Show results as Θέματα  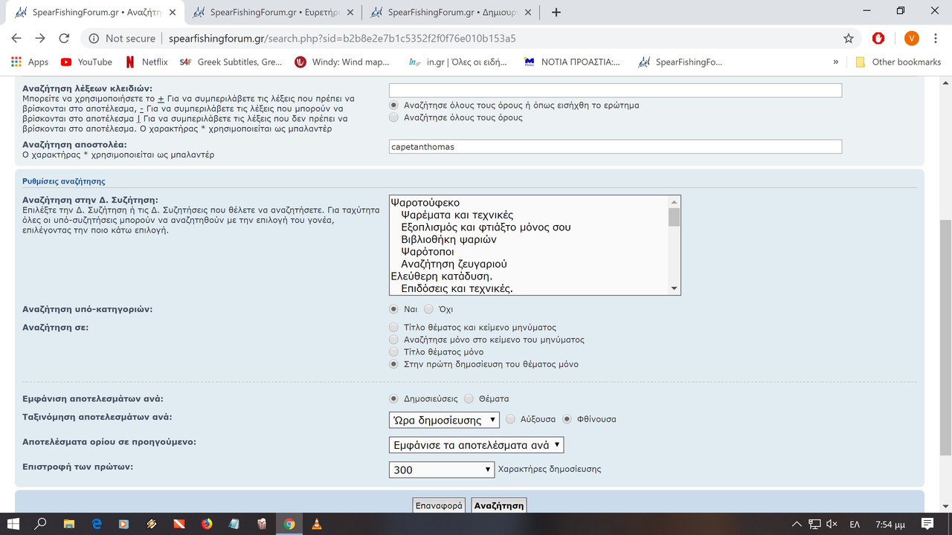coord(469,398)
